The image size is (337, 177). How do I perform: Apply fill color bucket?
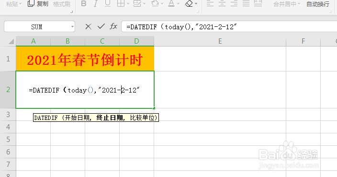[155, 4]
